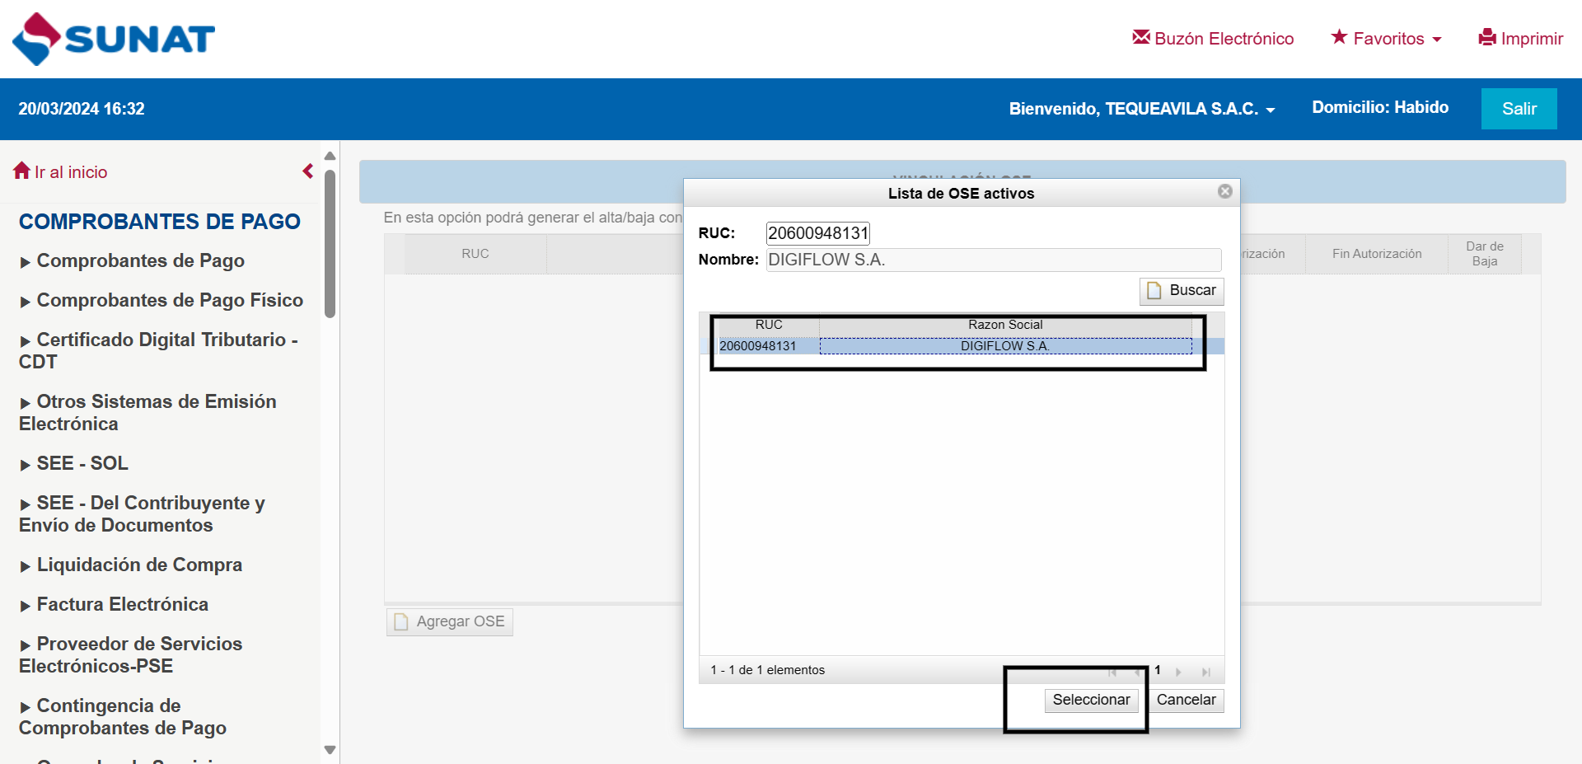The height and width of the screenshot is (764, 1582).
Task: Expand Comprobantes de Pago menu item
Action: [x=133, y=260]
